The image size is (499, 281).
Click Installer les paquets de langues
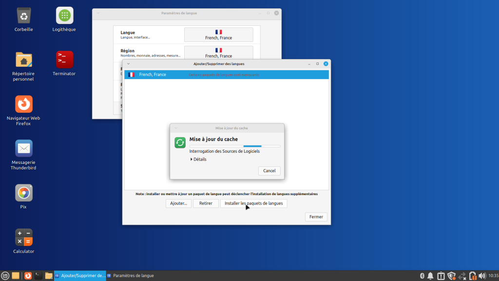(253, 203)
